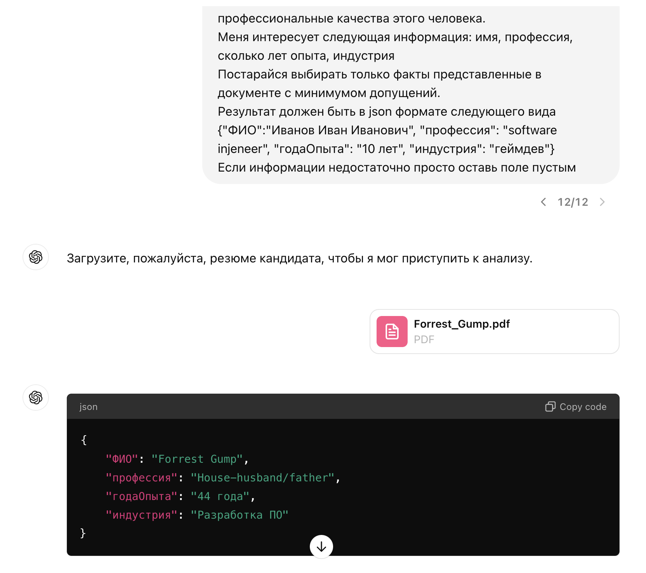This screenshot has height=573, width=646.
Task: Click the "годаОпыта" key in code block
Action: (141, 496)
